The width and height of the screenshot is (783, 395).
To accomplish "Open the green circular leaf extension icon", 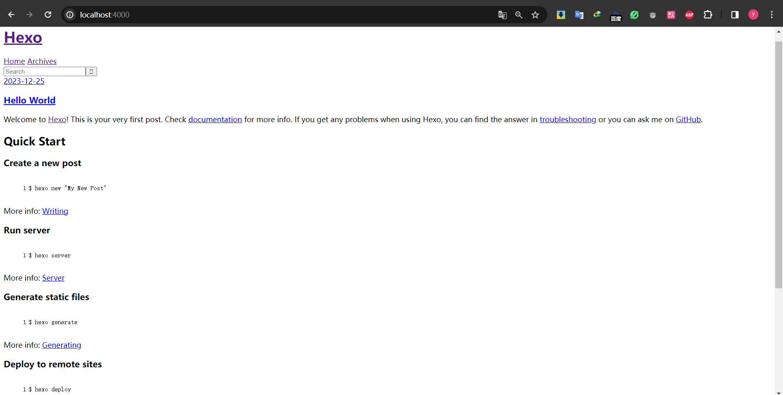I will click(634, 15).
